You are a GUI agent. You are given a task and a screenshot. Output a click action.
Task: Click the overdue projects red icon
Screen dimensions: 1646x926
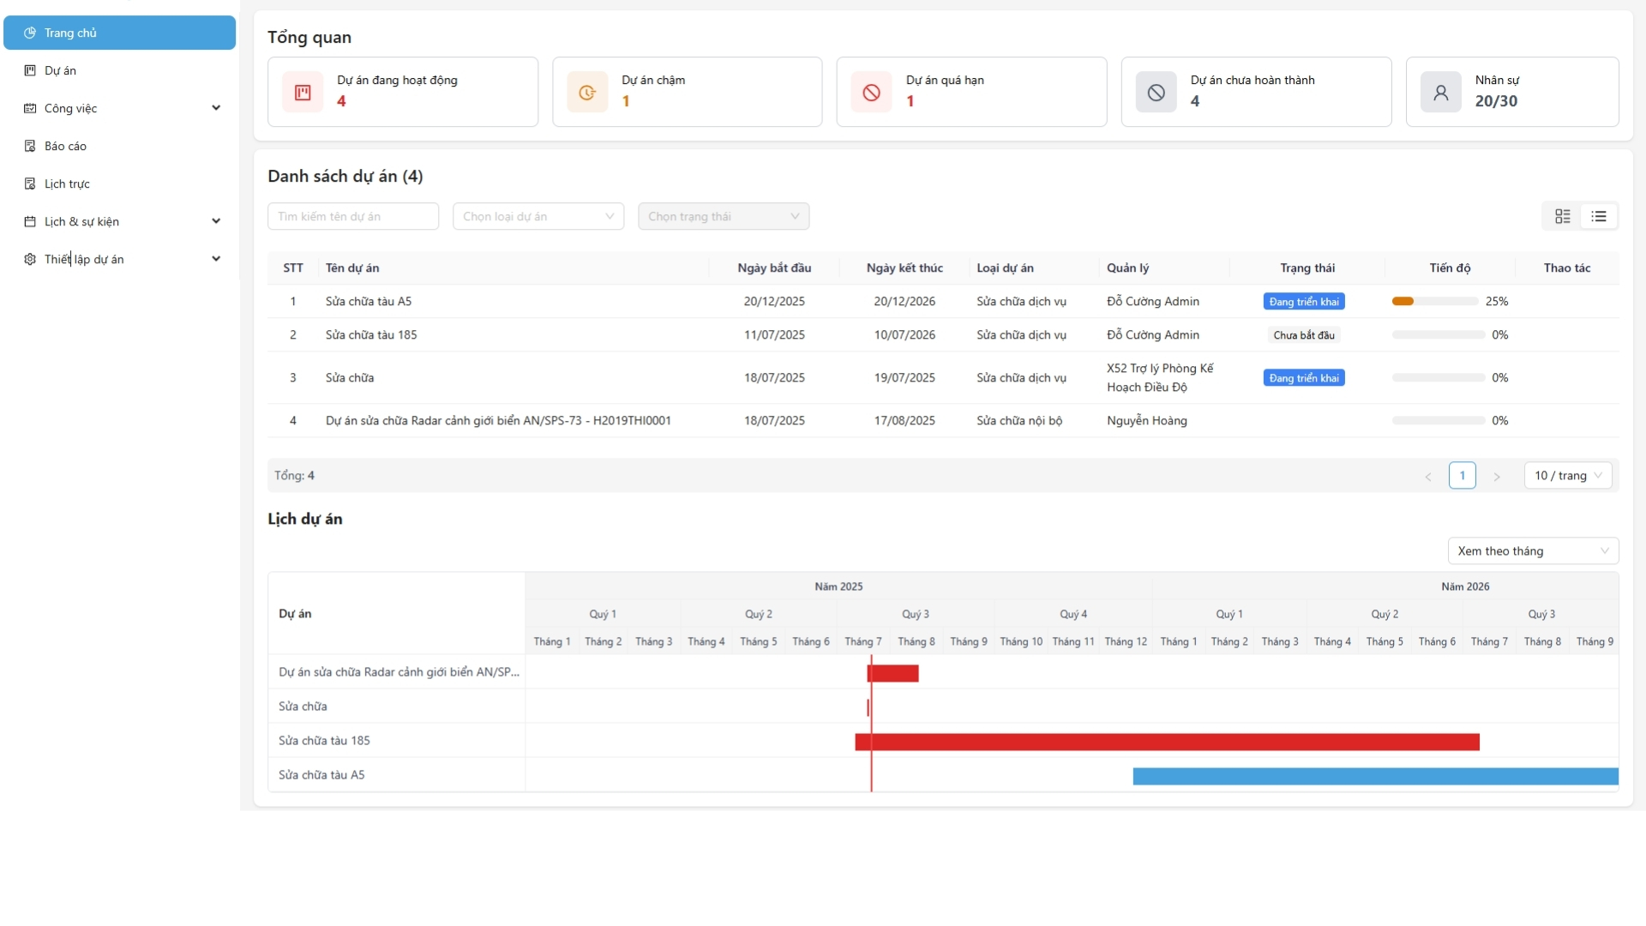point(871,93)
